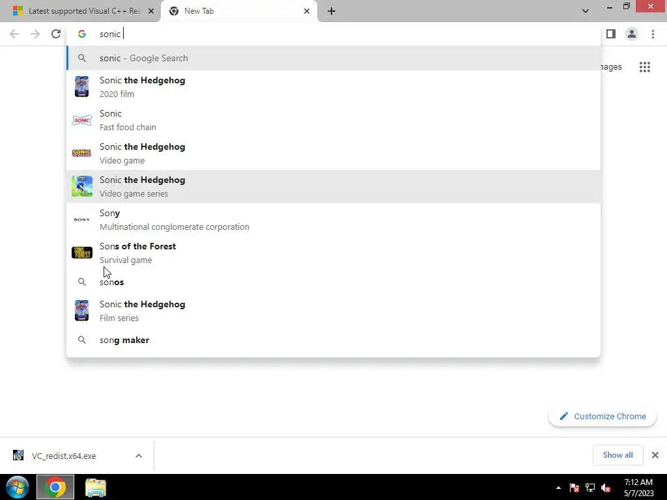Click the Customize Chrome button
The height and width of the screenshot is (500, 667).
click(603, 416)
